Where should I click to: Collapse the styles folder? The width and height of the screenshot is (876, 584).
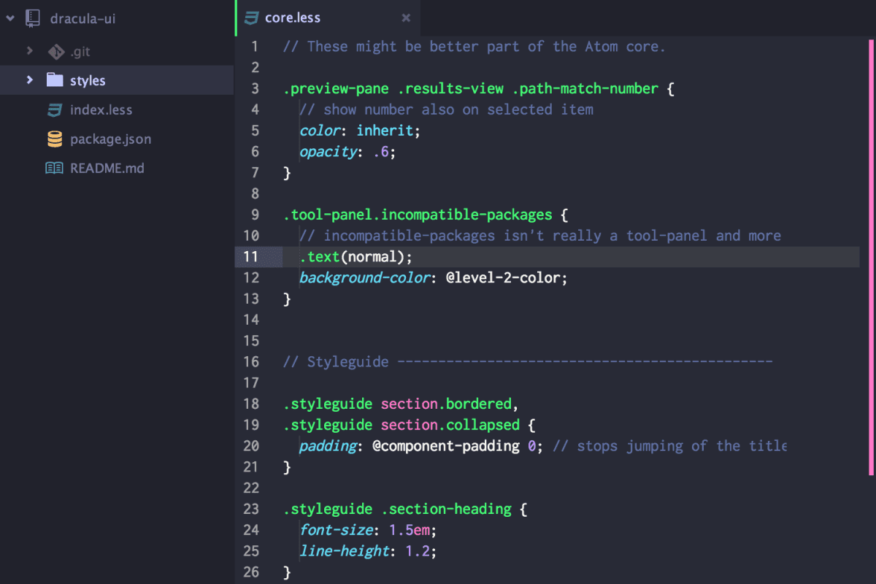pos(31,80)
